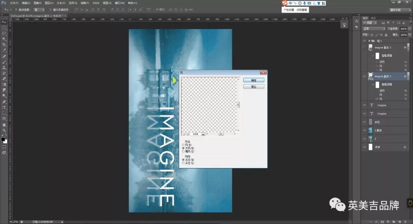
Task: Expand the 组 1 layer group
Action: [369, 41]
